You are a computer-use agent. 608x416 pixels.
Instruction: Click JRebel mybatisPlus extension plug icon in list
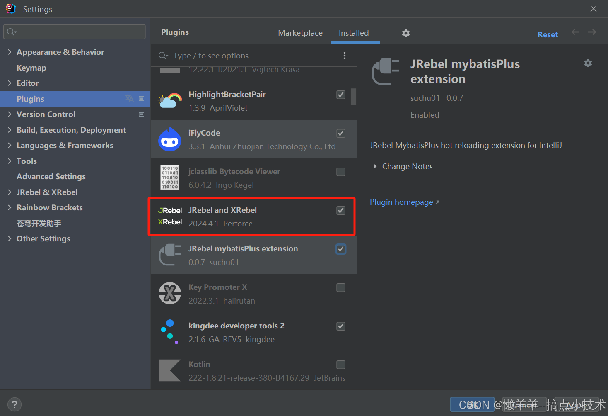click(170, 255)
